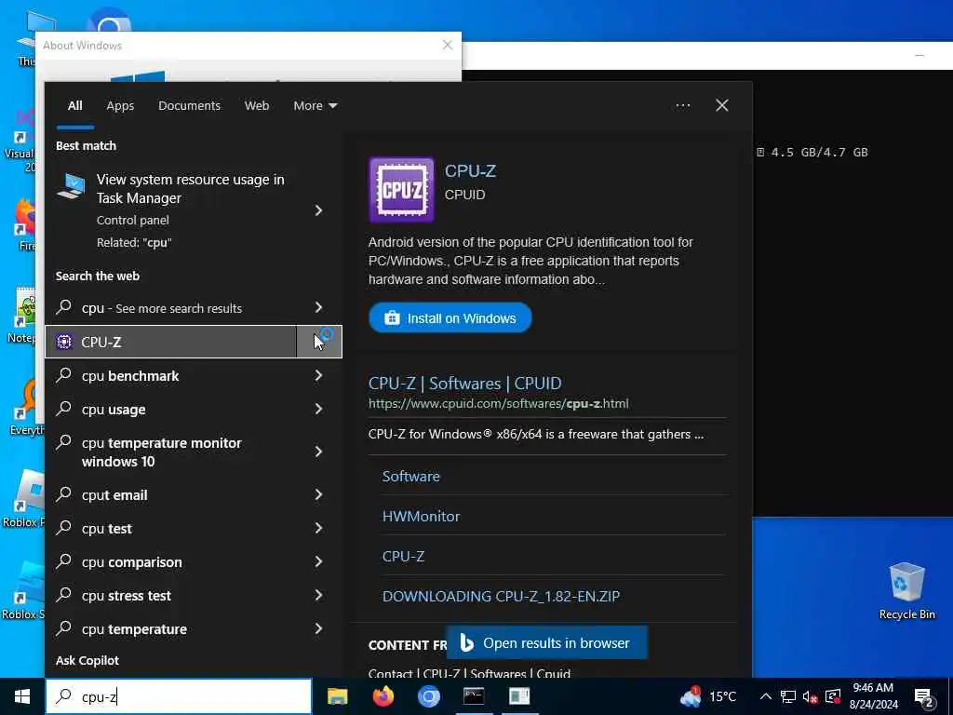Show hidden system tray icons
This screenshot has width=953, height=715.
(766, 696)
